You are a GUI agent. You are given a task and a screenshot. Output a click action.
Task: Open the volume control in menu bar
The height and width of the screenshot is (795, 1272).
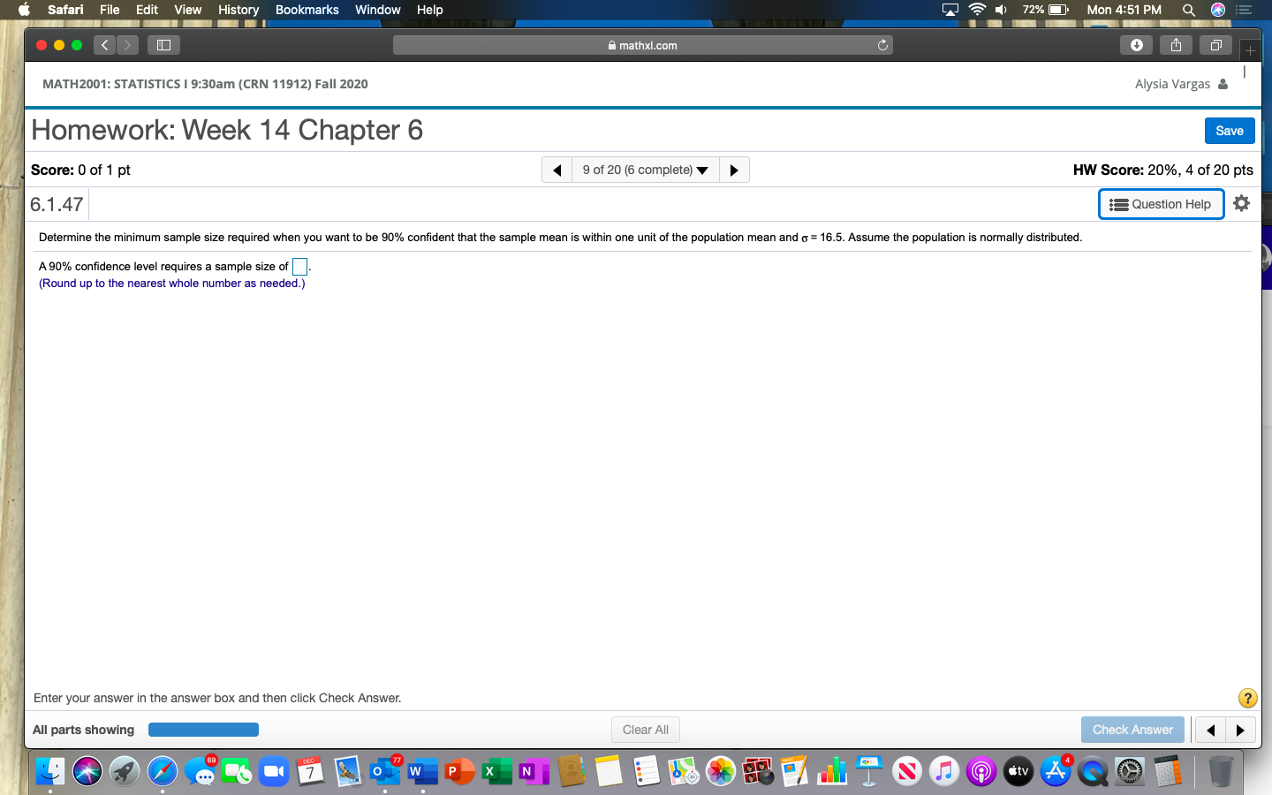(x=1001, y=10)
